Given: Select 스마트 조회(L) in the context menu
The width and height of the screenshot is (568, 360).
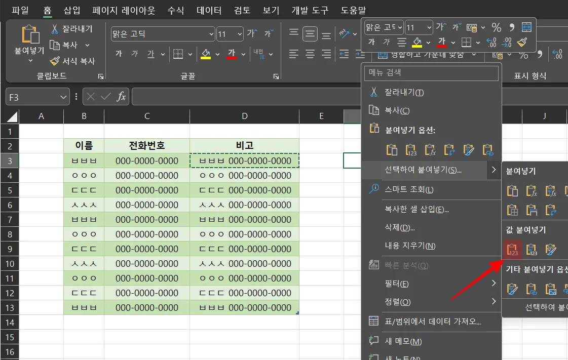Looking at the screenshot, I should [431, 189].
